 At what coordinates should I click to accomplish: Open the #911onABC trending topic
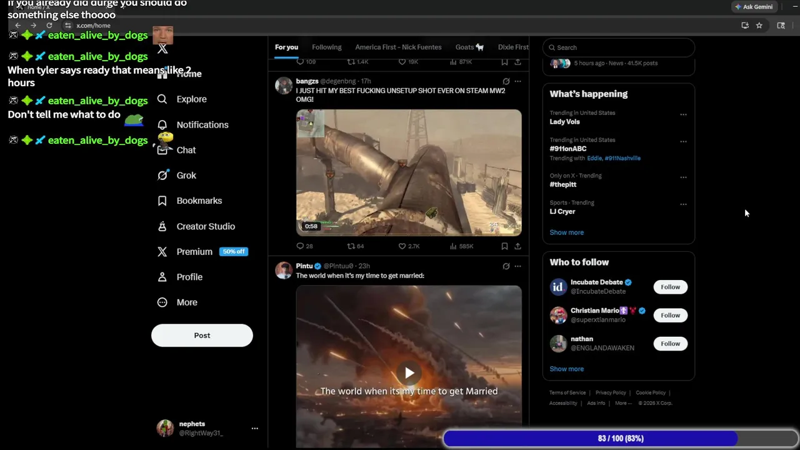(x=567, y=149)
